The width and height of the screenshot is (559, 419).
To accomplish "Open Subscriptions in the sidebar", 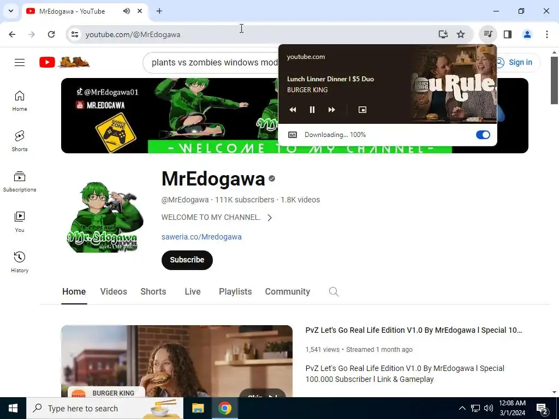I will (20, 182).
